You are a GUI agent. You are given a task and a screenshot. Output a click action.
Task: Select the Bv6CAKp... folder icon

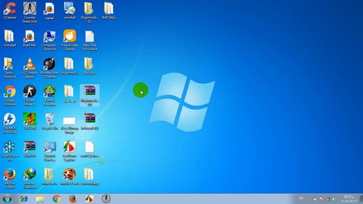pyautogui.click(x=109, y=10)
